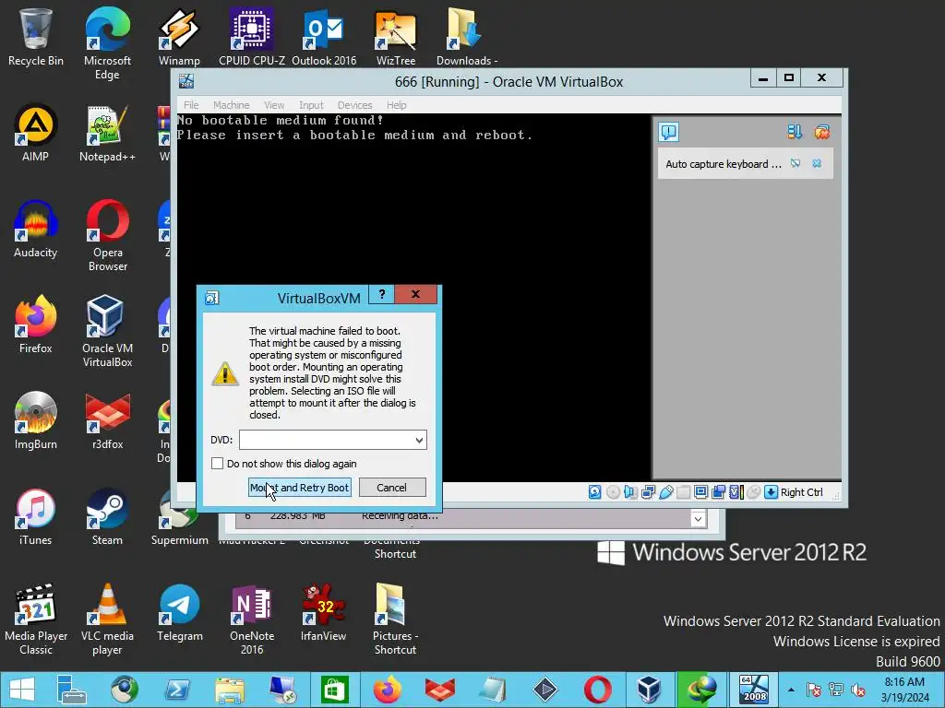Click the shared folders indicator icon
This screenshot has height=708, width=945.
tap(684, 492)
